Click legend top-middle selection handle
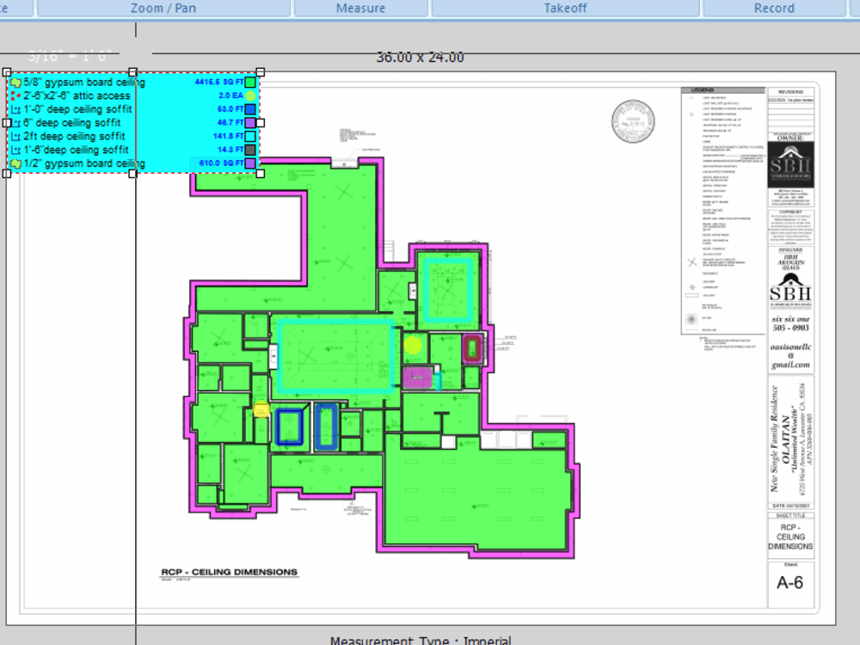Image resolution: width=860 pixels, height=645 pixels. (x=132, y=72)
